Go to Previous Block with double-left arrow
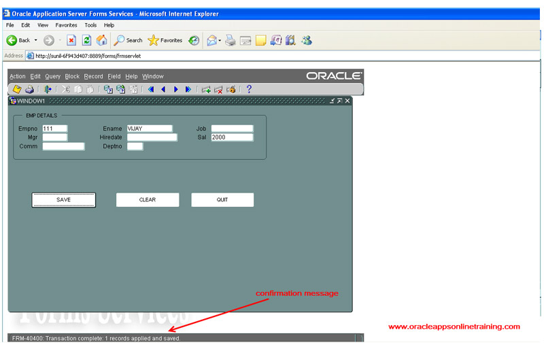The height and width of the screenshot is (347, 544). pyautogui.click(x=151, y=90)
